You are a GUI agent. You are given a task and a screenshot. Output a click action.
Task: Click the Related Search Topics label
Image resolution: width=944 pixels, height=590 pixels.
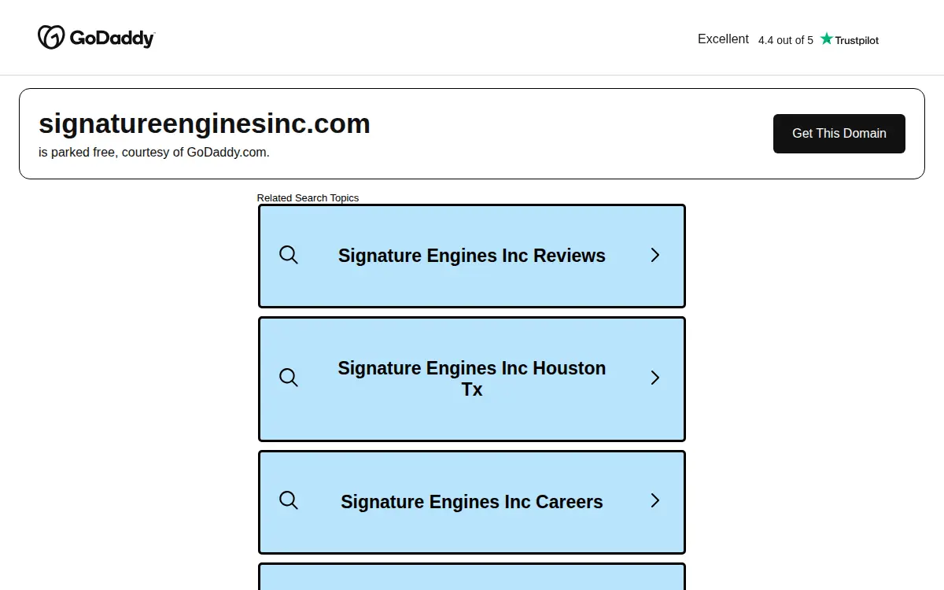(308, 198)
